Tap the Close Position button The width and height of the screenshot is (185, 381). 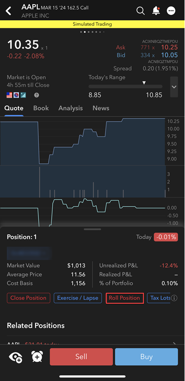[29, 298]
